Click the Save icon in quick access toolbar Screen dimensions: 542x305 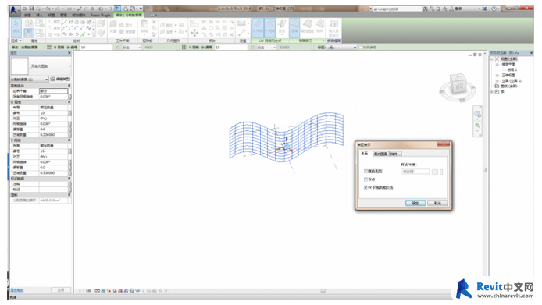31,9
